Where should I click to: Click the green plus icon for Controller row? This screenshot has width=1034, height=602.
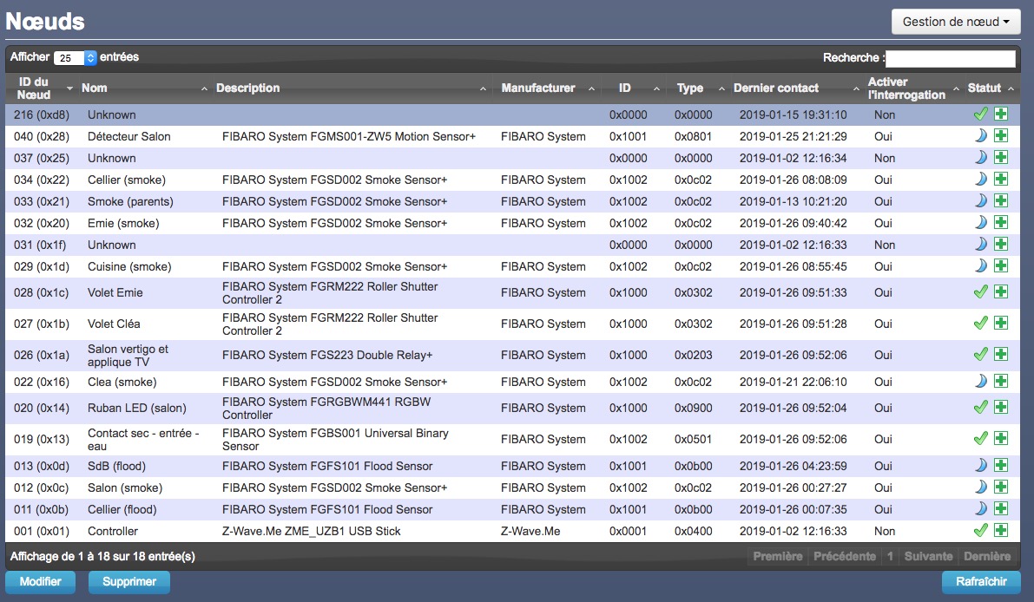[x=1001, y=530]
